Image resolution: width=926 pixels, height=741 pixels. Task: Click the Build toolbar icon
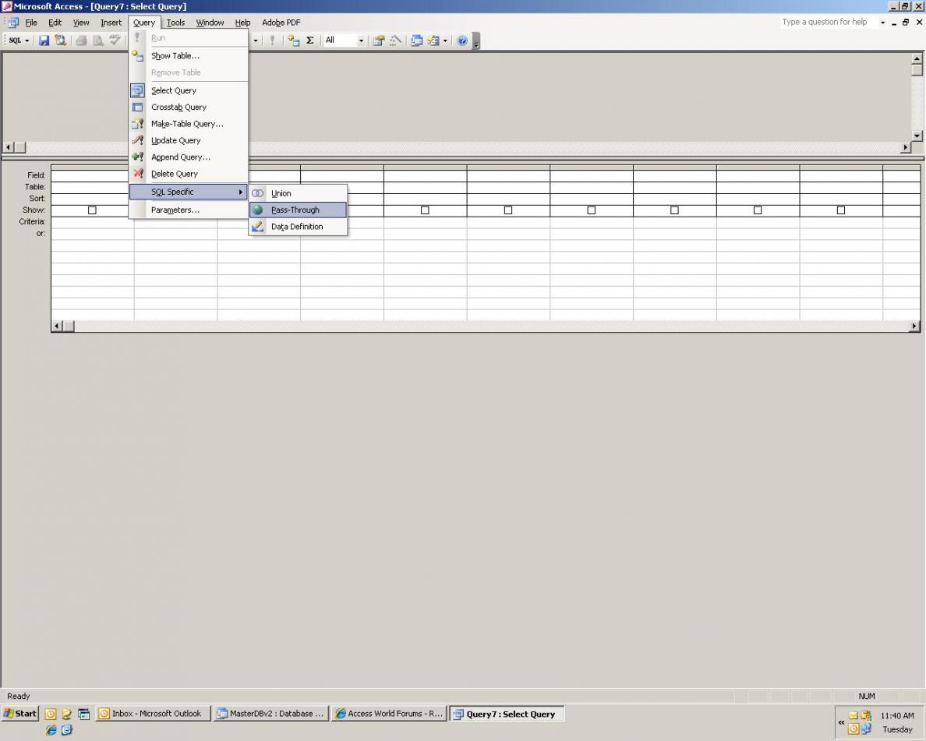pyautogui.click(x=395, y=41)
